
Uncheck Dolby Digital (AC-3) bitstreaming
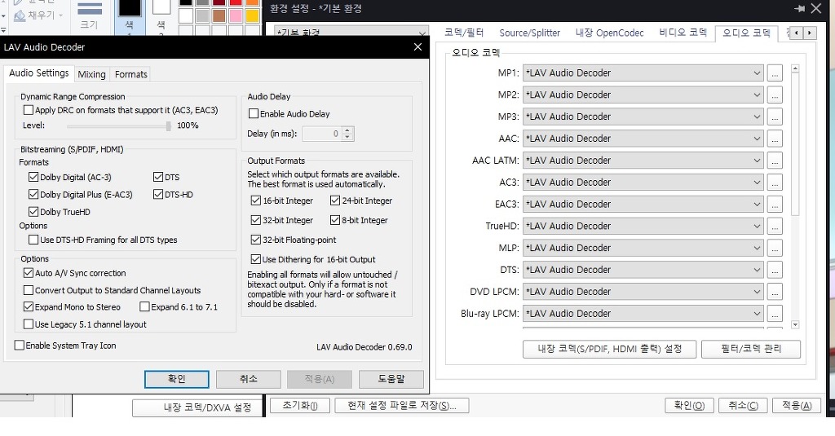(33, 178)
